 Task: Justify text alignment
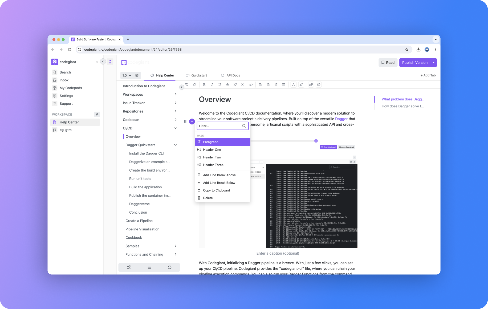pos(284,85)
